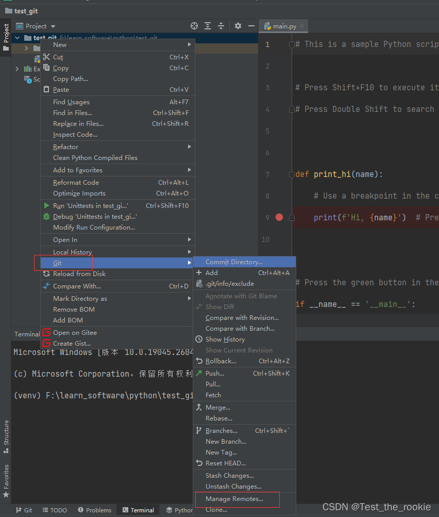Screen dimensions: 439x517
Task: Fold the print_hi function using the gutter arrow
Action: [291, 174]
